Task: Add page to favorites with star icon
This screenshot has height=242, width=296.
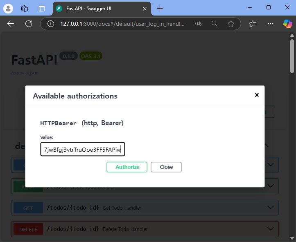Action: tap(230, 24)
